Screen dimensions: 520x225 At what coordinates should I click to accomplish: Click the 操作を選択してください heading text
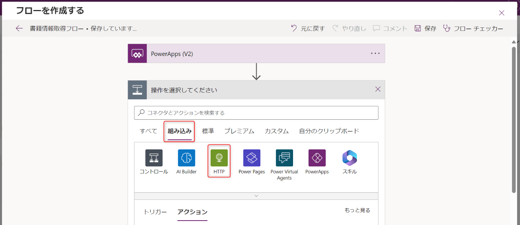(184, 90)
